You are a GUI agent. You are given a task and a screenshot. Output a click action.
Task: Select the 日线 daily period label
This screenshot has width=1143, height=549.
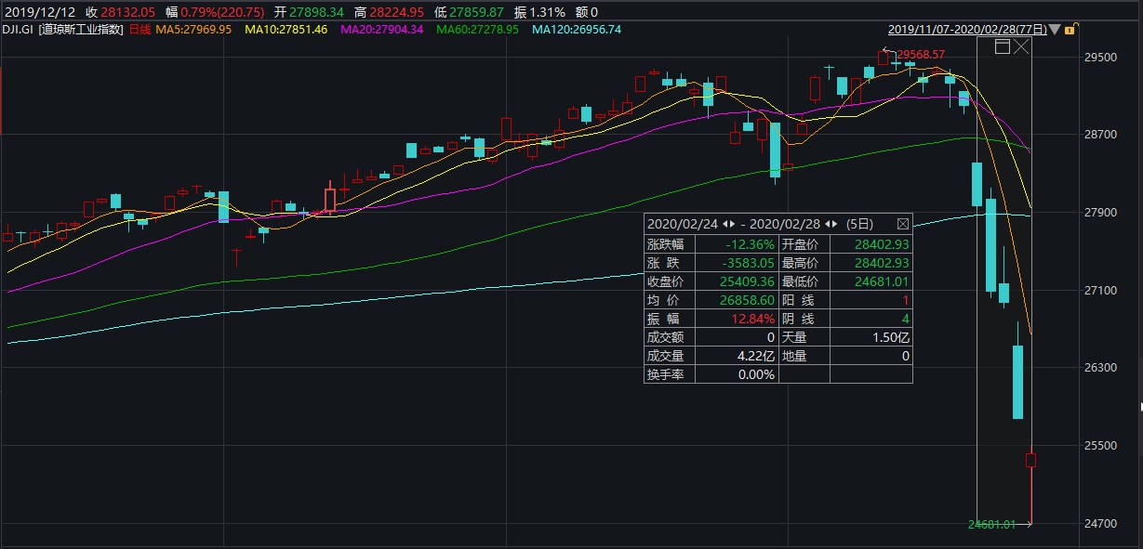coord(140,30)
